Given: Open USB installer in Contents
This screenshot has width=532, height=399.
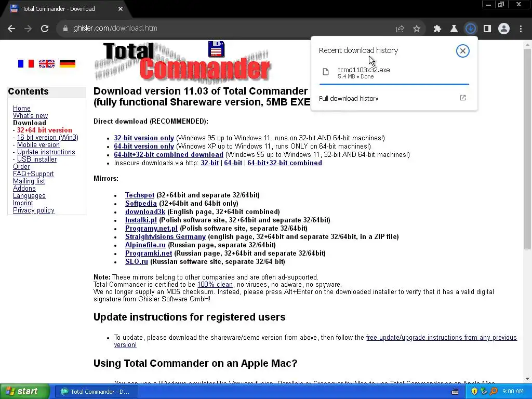Looking at the screenshot, I should tap(37, 159).
